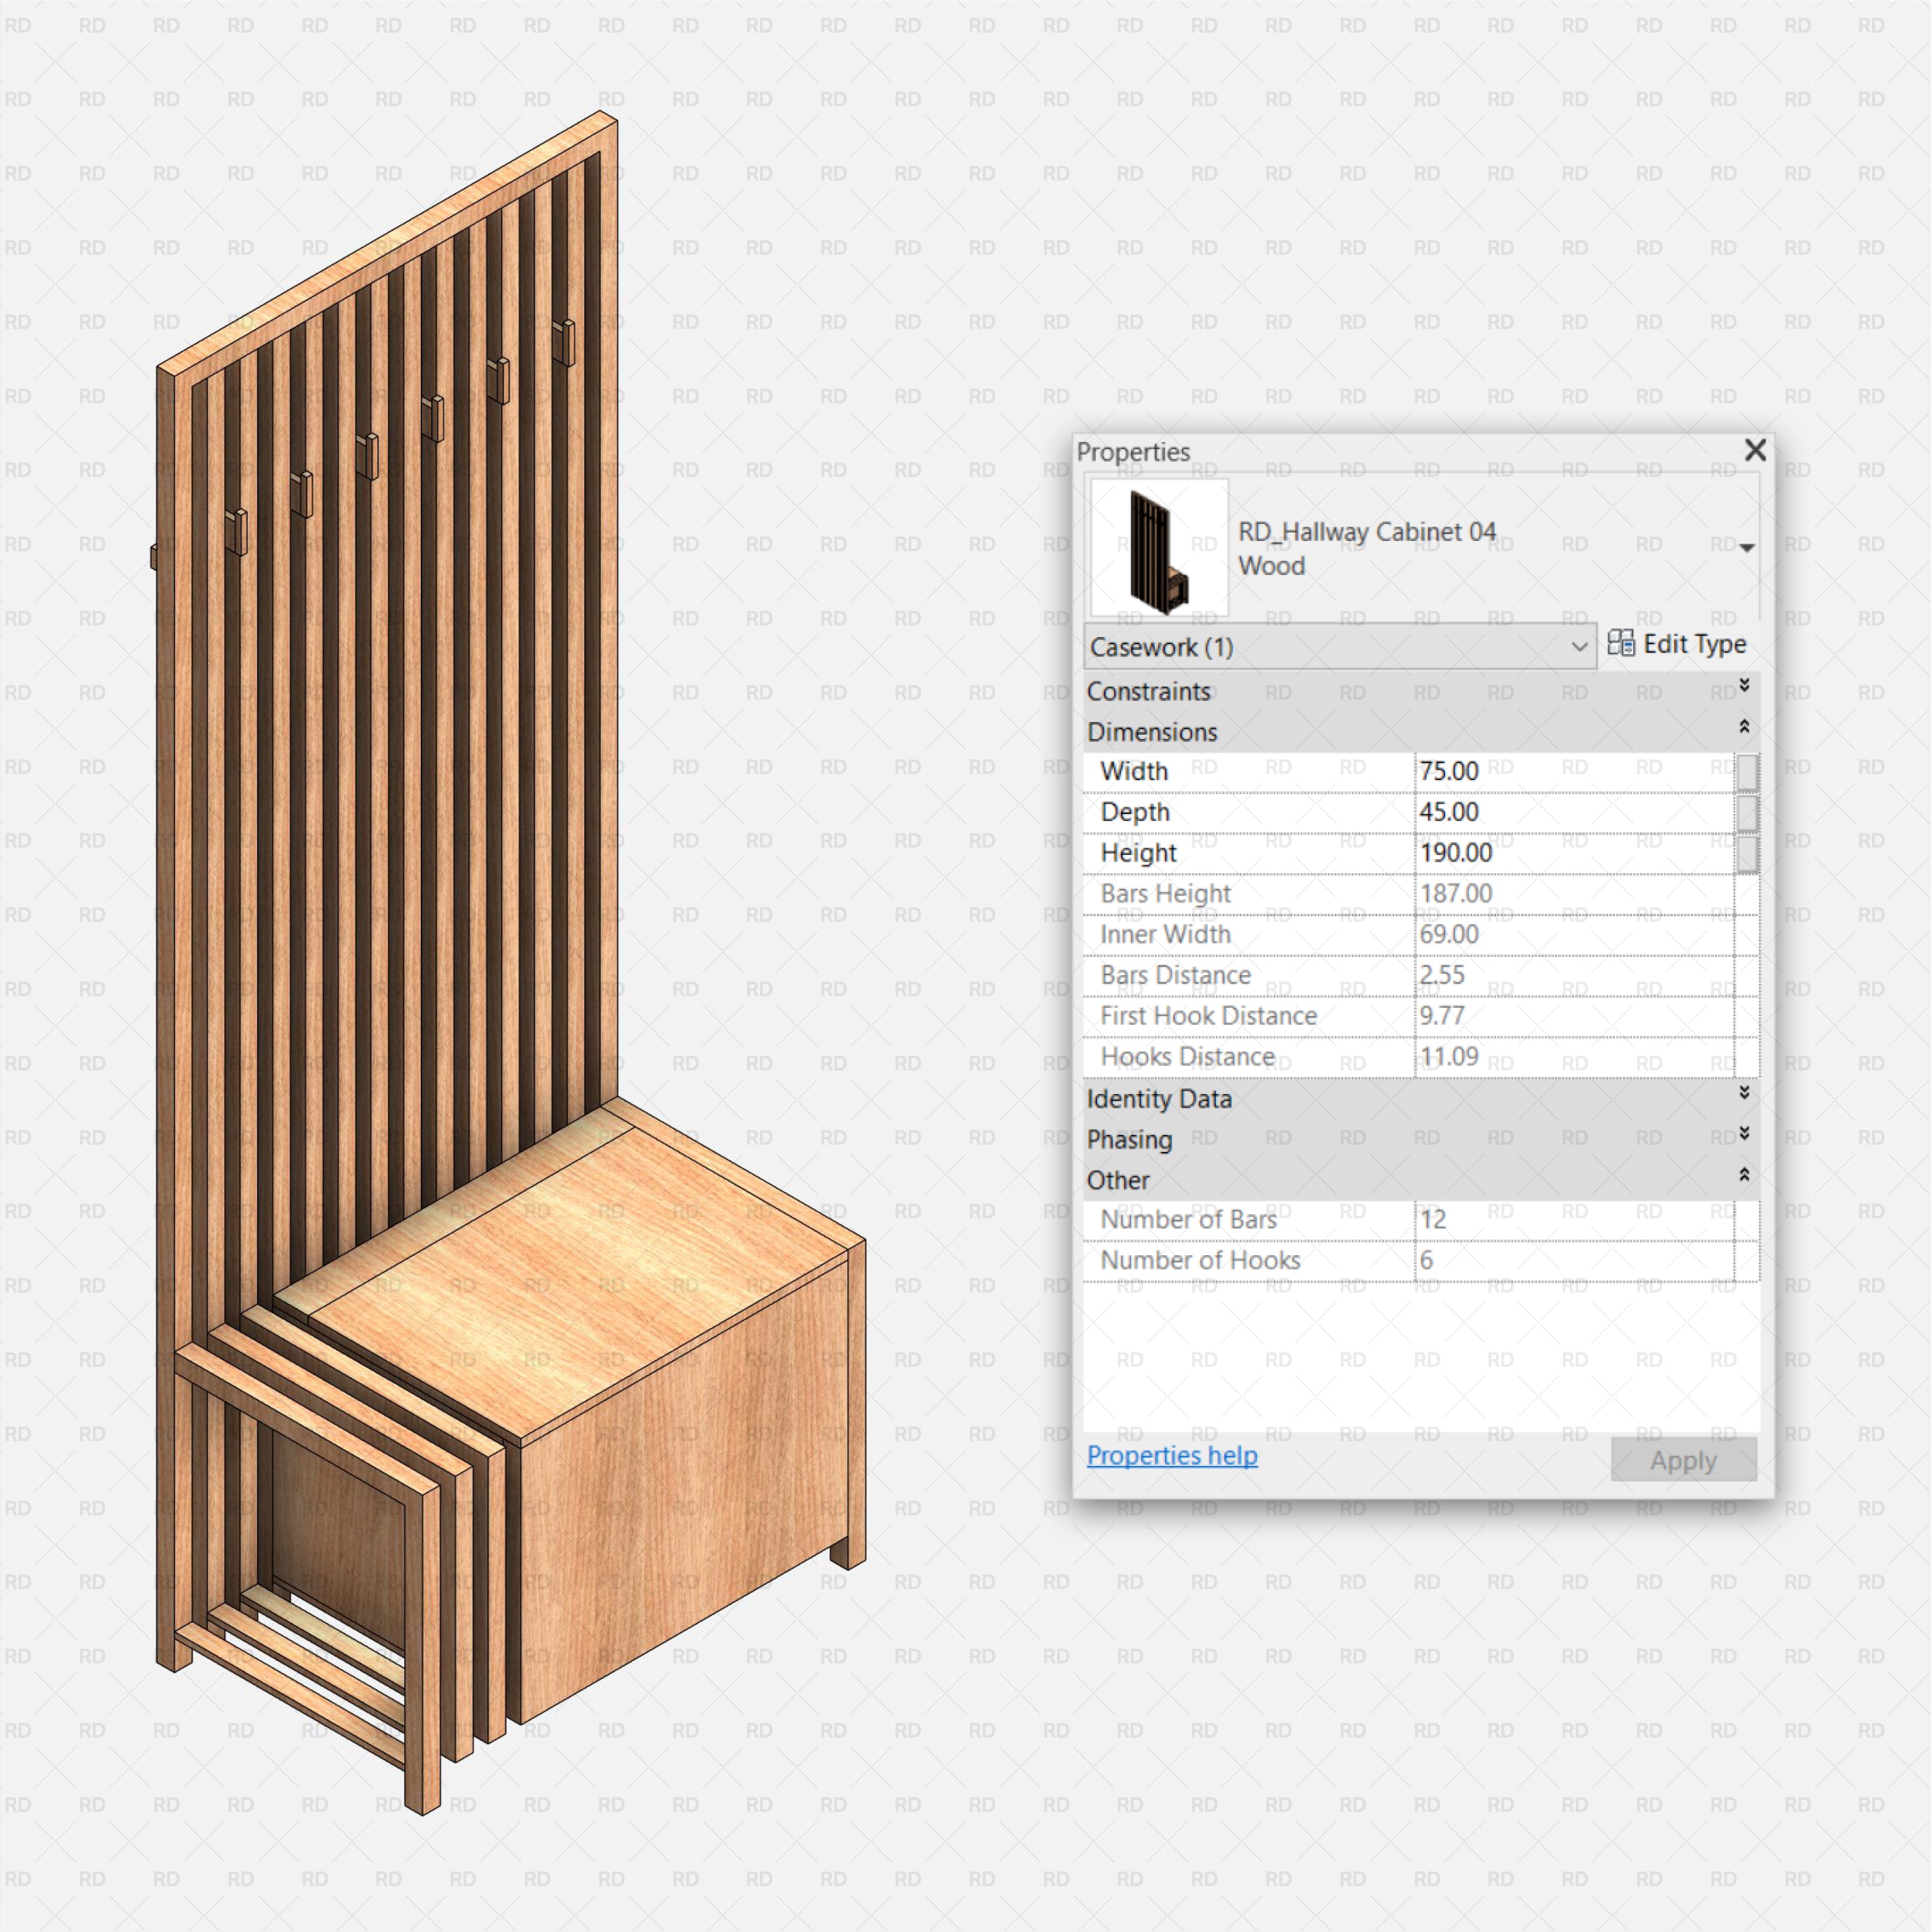
Task: Expand the Constraints section
Action: pyautogui.click(x=1744, y=686)
